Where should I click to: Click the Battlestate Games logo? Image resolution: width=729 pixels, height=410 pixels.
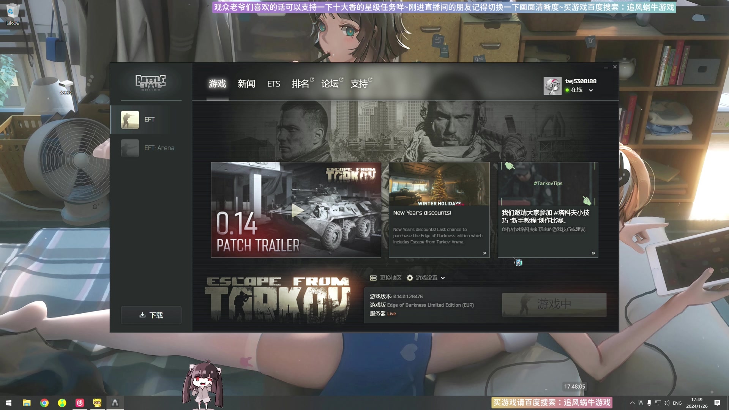coord(151,83)
